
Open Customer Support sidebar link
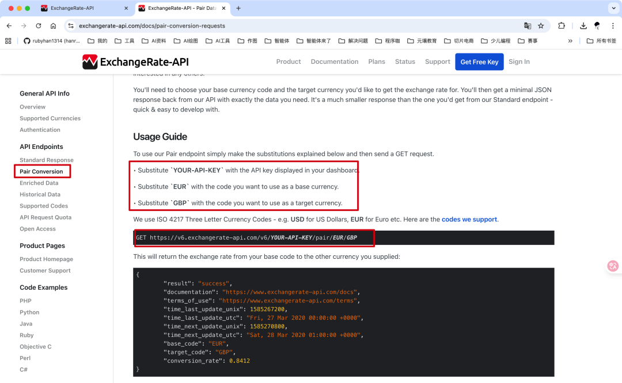click(x=45, y=270)
